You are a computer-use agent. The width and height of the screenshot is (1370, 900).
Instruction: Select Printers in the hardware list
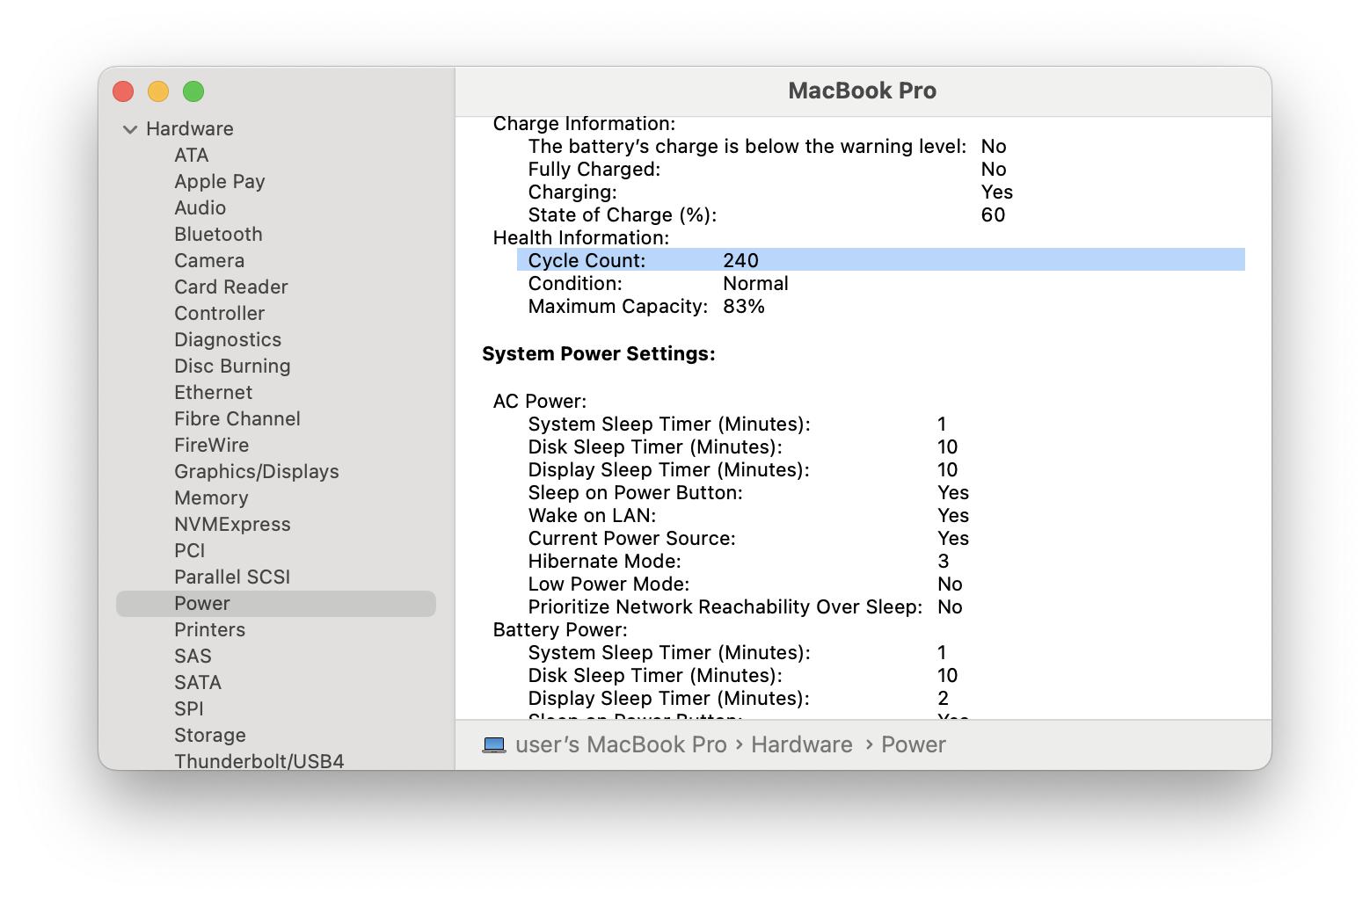209,630
